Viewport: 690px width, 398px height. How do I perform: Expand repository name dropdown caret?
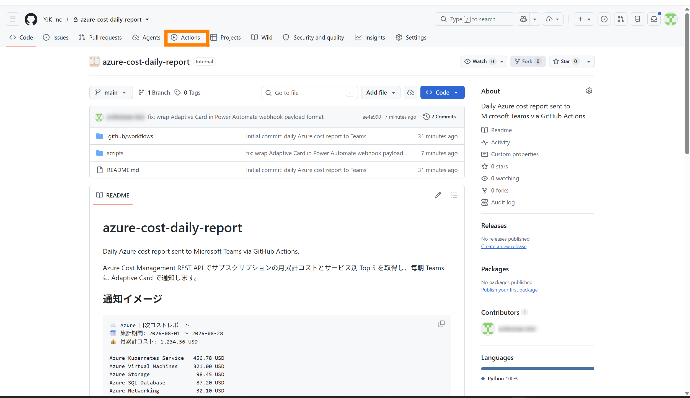[x=147, y=19]
